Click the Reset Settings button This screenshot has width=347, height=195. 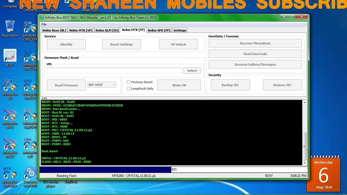tap(121, 44)
